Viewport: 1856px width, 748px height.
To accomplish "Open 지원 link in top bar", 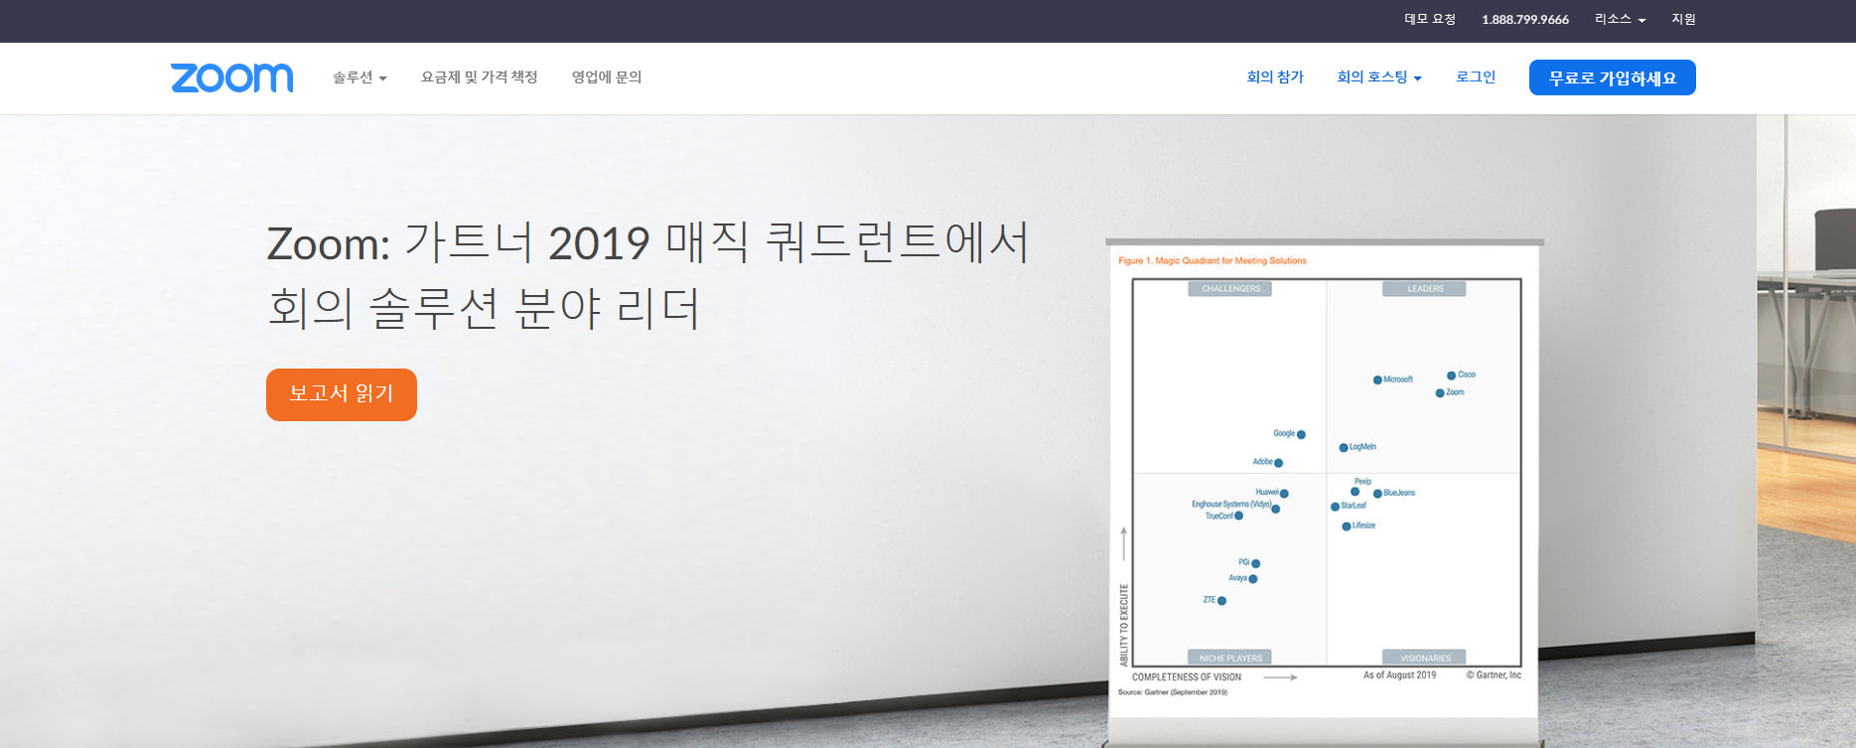I will 1683,20.
